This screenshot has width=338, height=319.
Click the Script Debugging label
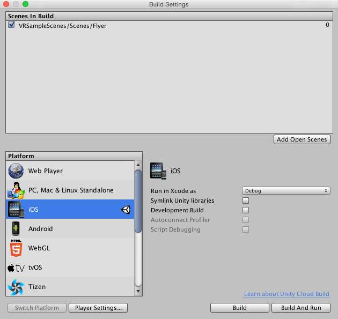coord(175,229)
